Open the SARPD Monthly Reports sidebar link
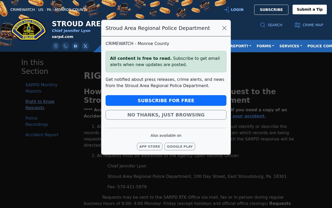Image resolution: width=332 pixels, height=208 pixels. click(x=41, y=88)
